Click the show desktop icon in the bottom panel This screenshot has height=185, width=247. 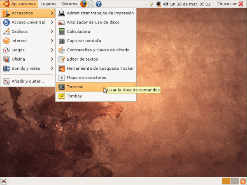pos(4,181)
